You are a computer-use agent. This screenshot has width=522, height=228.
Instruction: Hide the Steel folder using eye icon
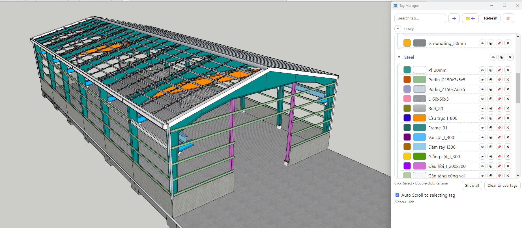(x=493, y=57)
